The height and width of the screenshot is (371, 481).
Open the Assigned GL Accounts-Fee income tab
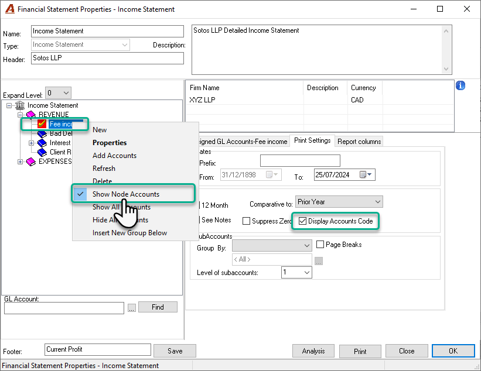[243, 142]
